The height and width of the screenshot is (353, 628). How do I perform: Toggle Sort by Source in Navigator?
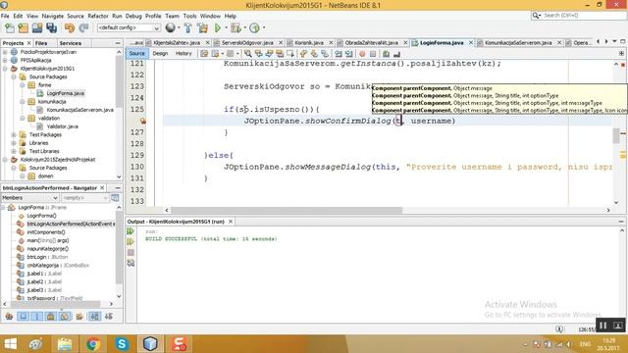109,316
